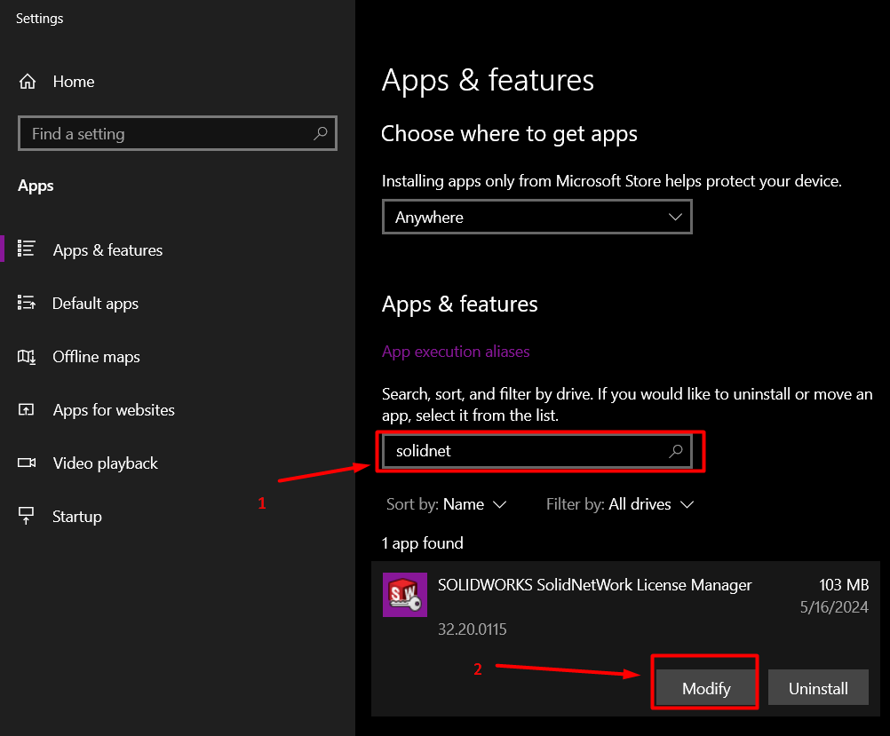Click magnifier icon in the solidnet search box
The image size is (890, 736).
coord(676,451)
